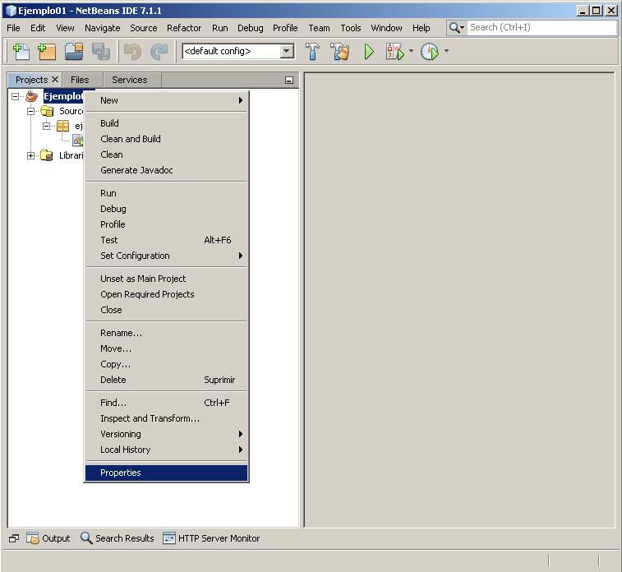Viewport: 622px width, 572px height.
Task: Click the Source Packages folder icon
Action: click(47, 111)
